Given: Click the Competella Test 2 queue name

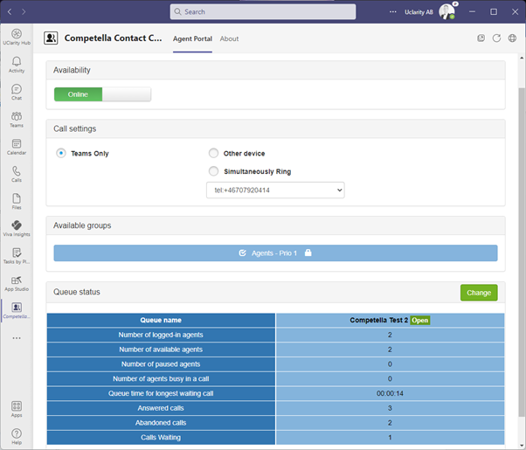Looking at the screenshot, I should [378, 320].
